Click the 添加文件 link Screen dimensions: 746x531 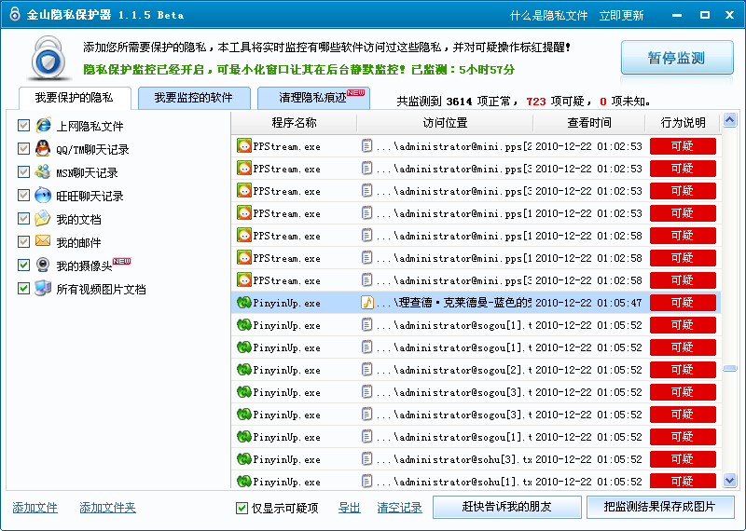coord(35,508)
